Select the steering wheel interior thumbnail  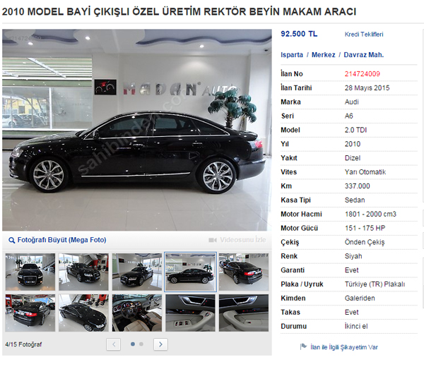tap(137, 313)
